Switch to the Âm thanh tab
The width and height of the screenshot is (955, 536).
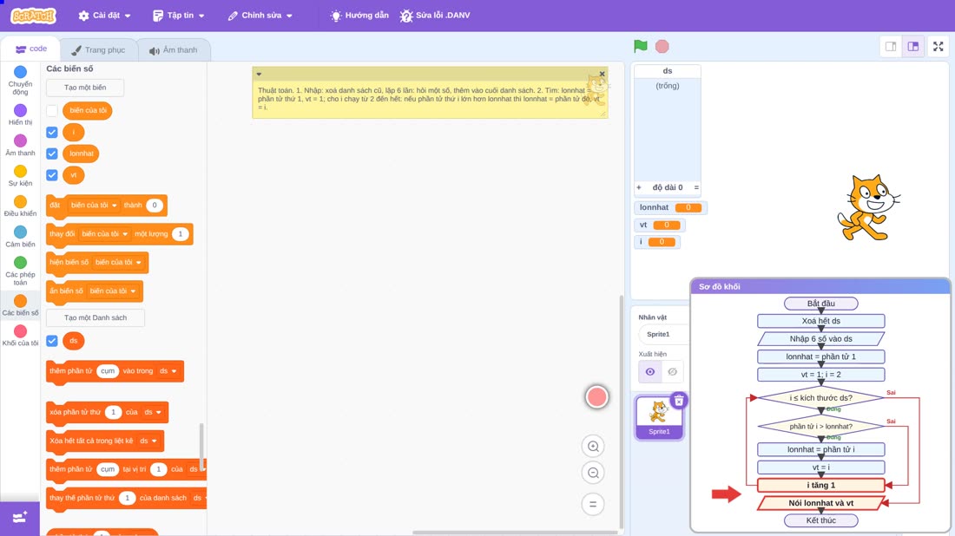click(x=174, y=50)
